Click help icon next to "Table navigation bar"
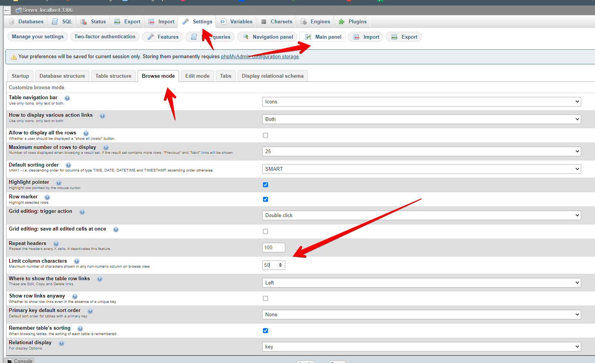 point(67,98)
